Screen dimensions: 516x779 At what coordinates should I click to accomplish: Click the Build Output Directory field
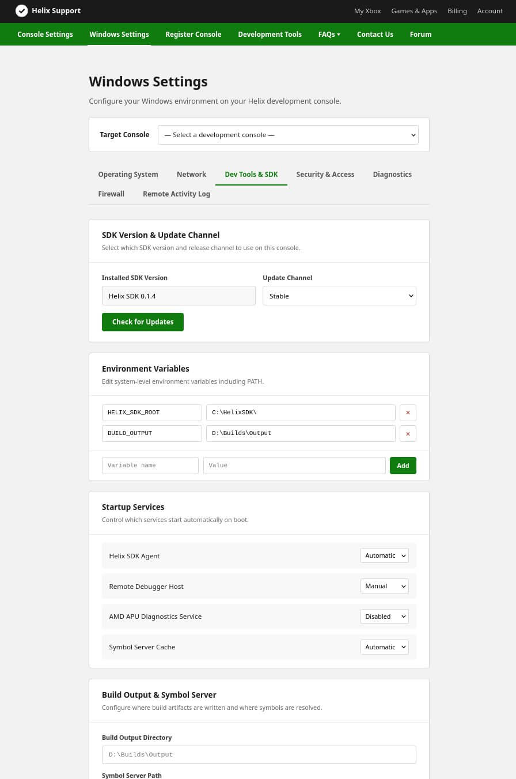(x=259, y=754)
